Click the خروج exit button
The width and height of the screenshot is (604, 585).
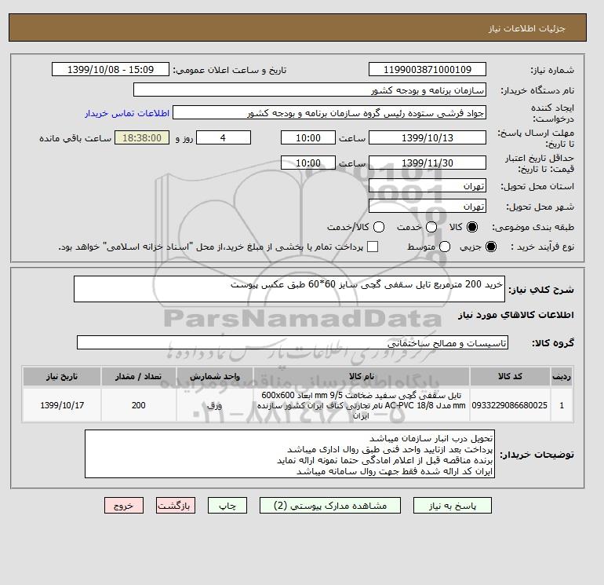[124, 506]
